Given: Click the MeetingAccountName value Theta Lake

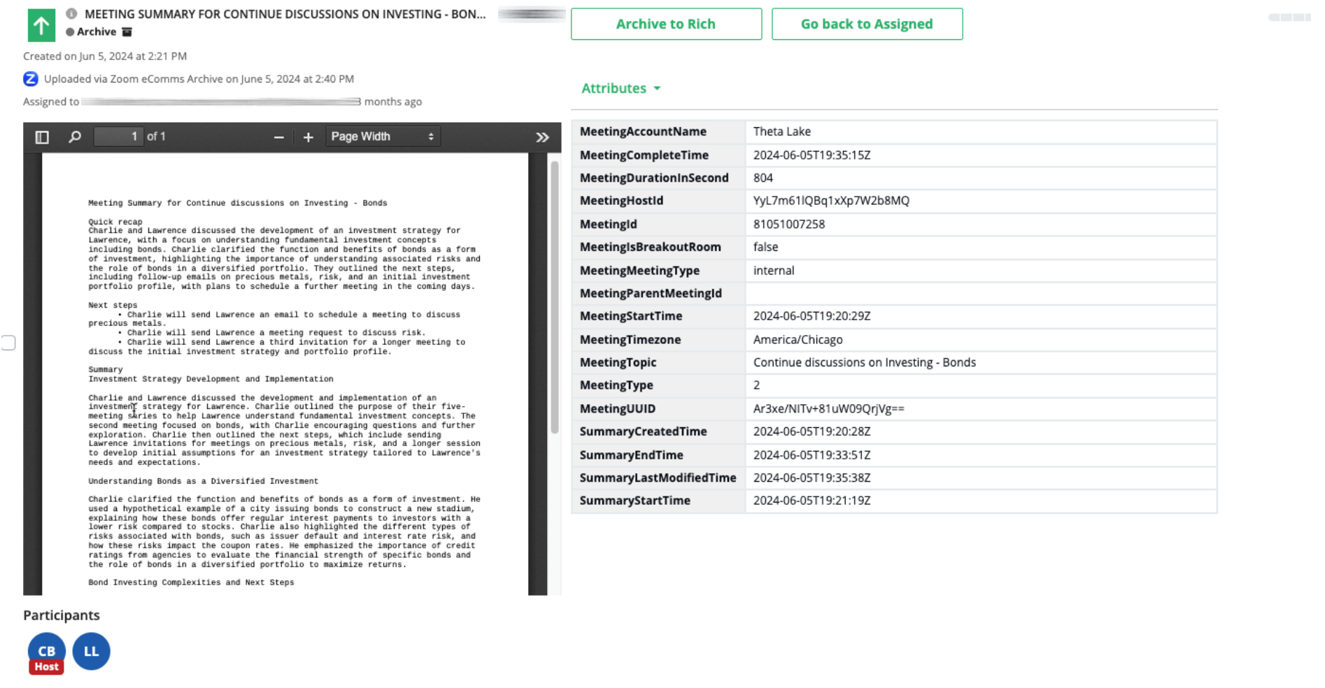Looking at the screenshot, I should click(x=781, y=131).
